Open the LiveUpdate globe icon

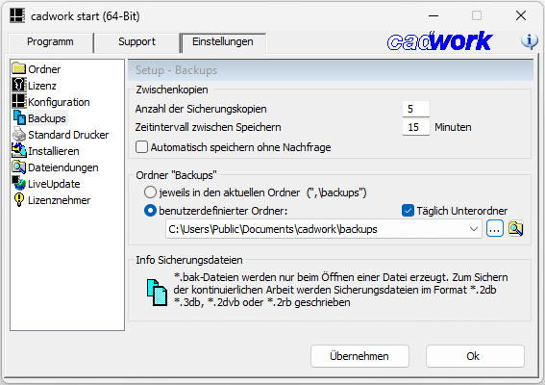pos(19,183)
